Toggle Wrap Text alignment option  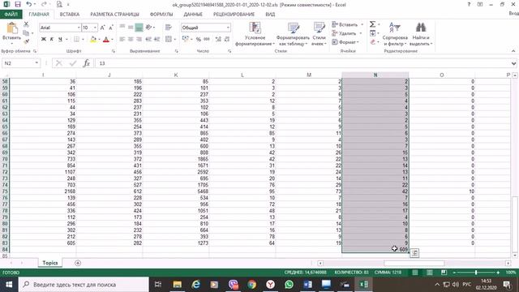pyautogui.click(x=169, y=27)
